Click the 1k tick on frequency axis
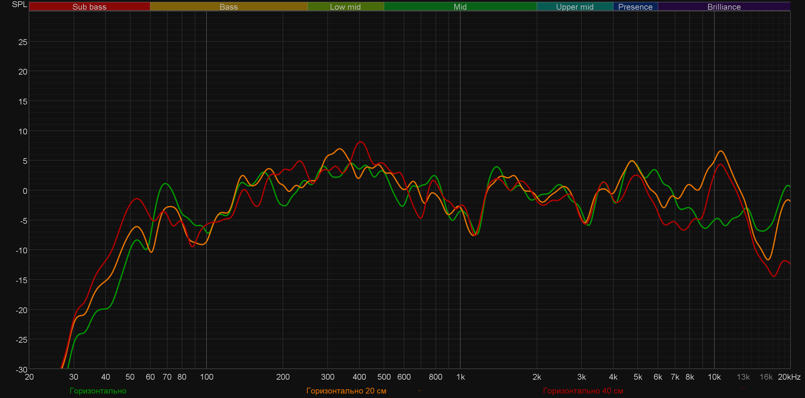805x398 pixels. tap(460, 377)
